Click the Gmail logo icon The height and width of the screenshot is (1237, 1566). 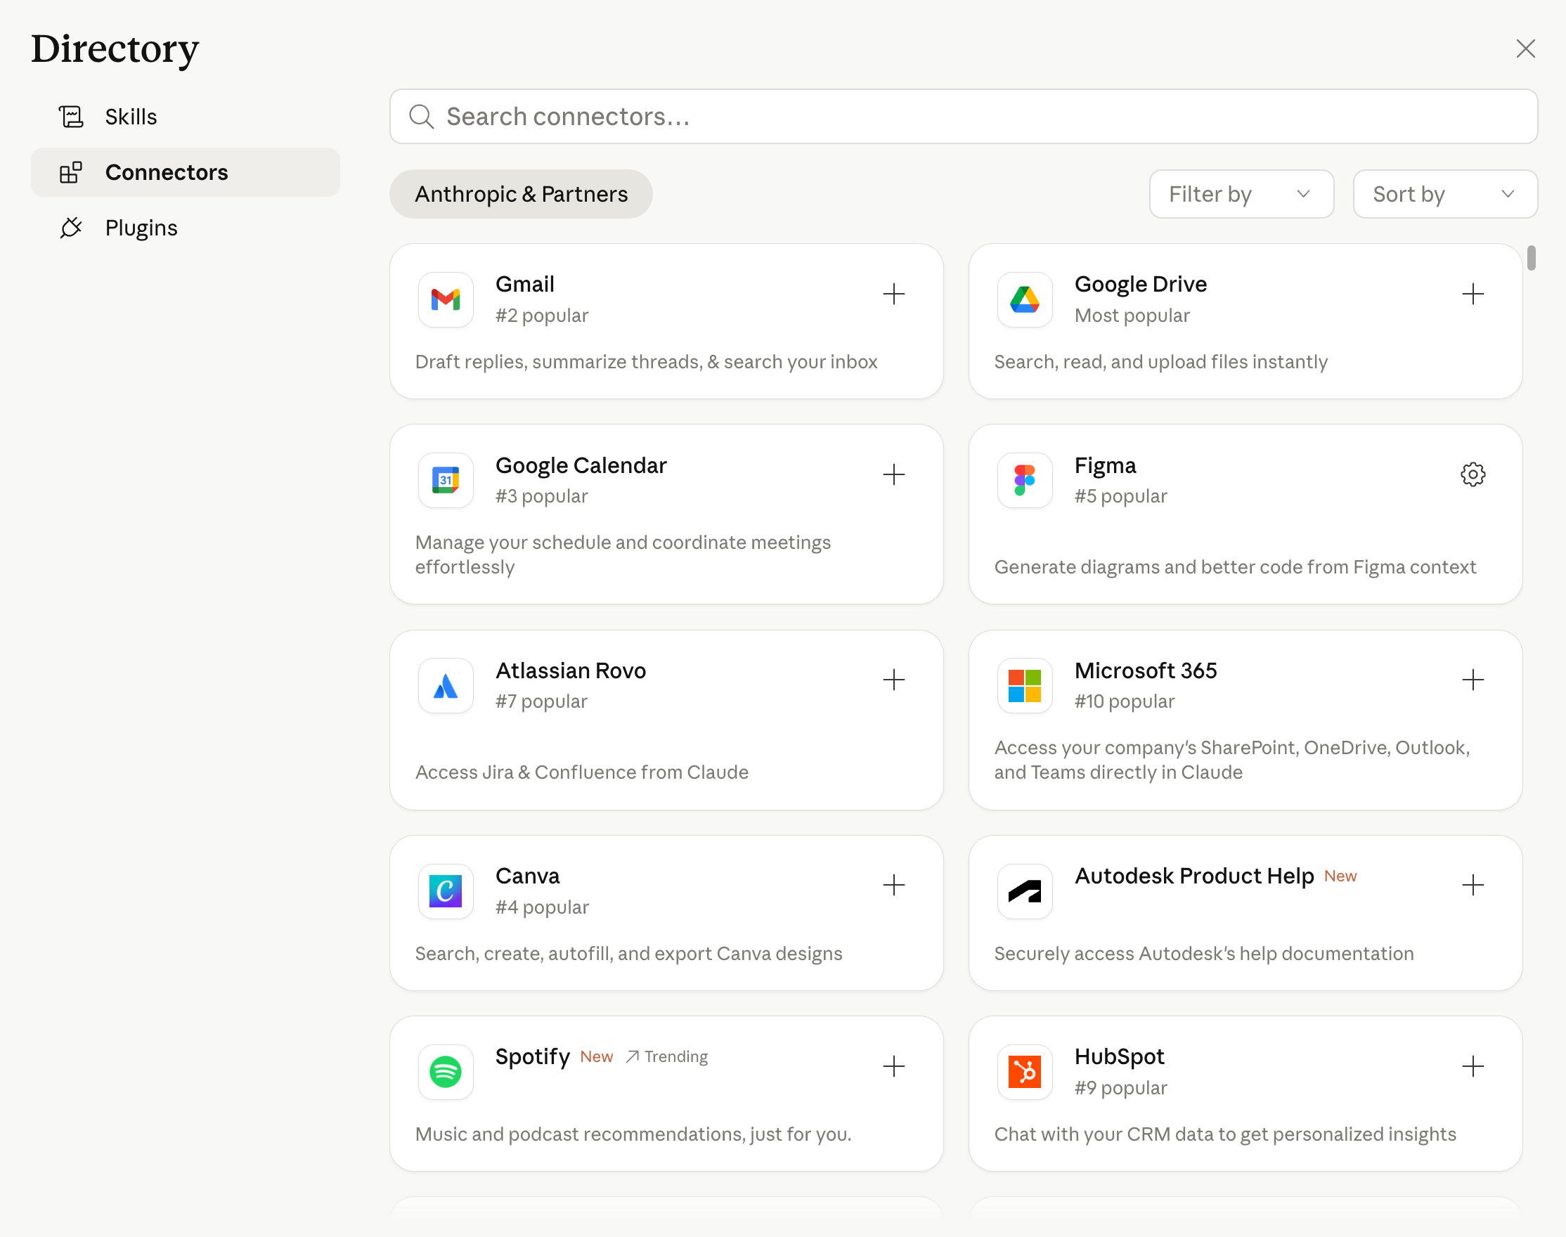[446, 299]
